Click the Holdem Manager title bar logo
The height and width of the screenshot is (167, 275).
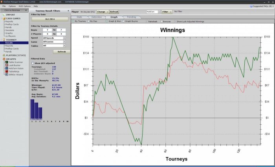click(x=2, y=2)
